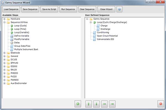Expand the EN120 folder node
166x110 pixels.
tap(4, 70)
